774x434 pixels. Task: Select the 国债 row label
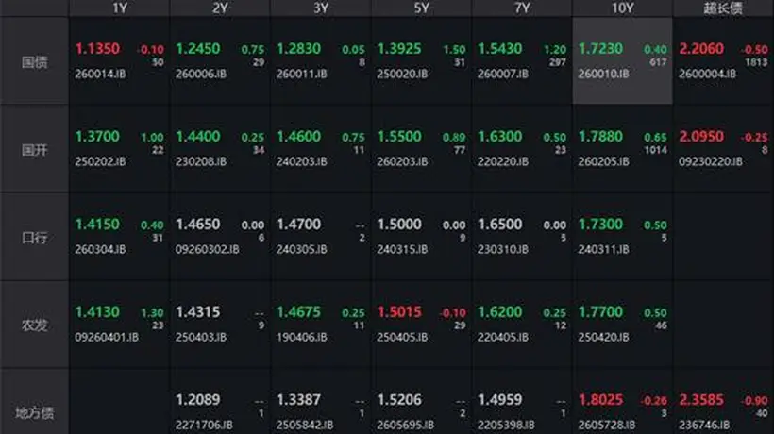pos(35,61)
